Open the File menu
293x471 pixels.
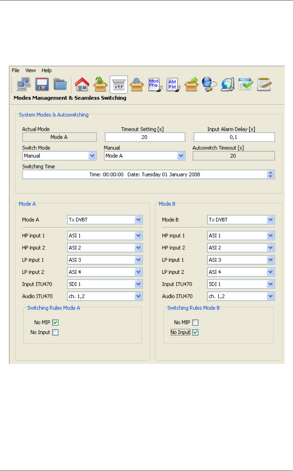pyautogui.click(x=15, y=70)
